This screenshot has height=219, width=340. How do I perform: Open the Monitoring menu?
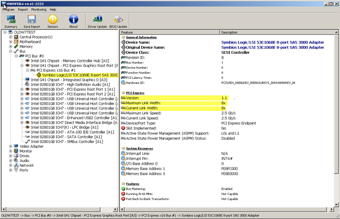coord(39,9)
